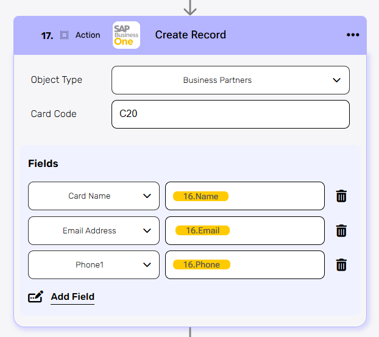Click the Fields section heading

tap(43, 163)
